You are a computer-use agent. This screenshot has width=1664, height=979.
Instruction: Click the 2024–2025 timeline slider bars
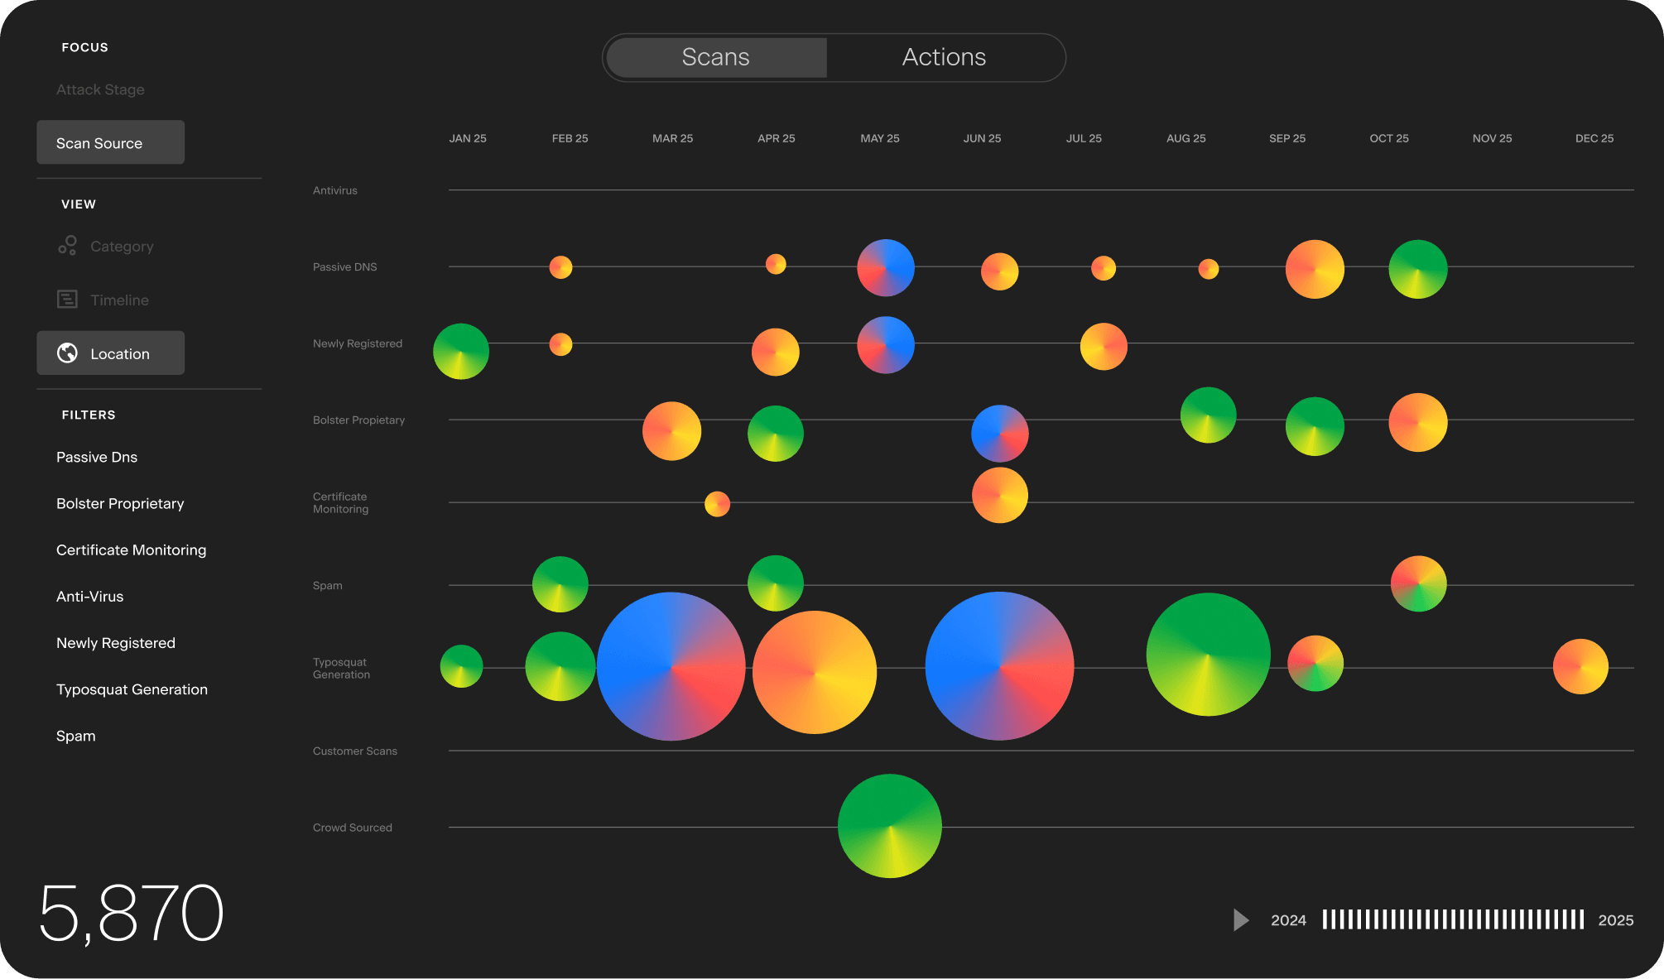(x=1452, y=919)
